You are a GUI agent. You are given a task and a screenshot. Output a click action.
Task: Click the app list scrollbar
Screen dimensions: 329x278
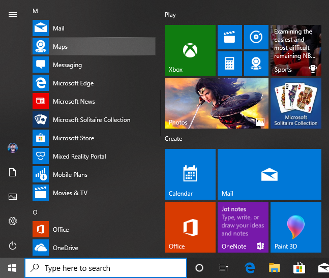[x=161, y=113]
